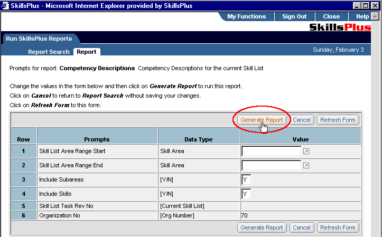
Task: Click 'Include Subareas' prompt text
Action: (x=61, y=179)
